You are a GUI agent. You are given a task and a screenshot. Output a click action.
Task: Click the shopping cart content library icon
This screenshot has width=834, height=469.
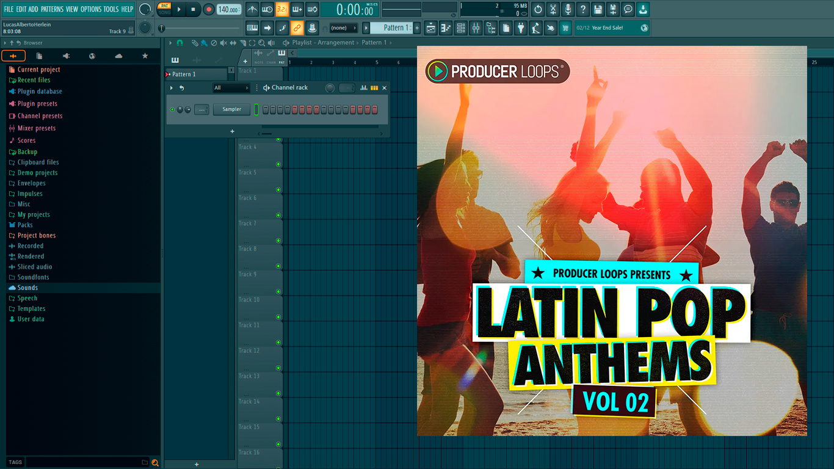click(565, 27)
